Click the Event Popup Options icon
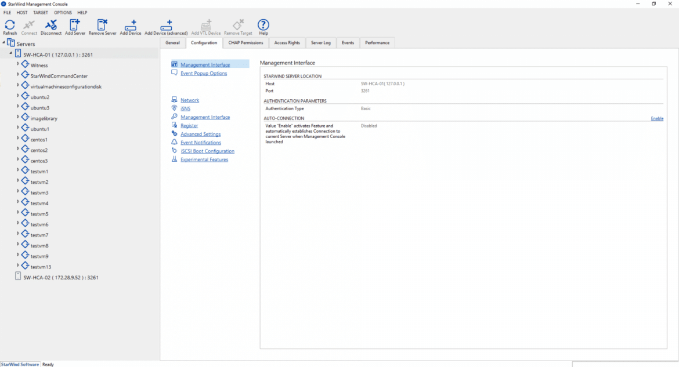 [x=174, y=72]
